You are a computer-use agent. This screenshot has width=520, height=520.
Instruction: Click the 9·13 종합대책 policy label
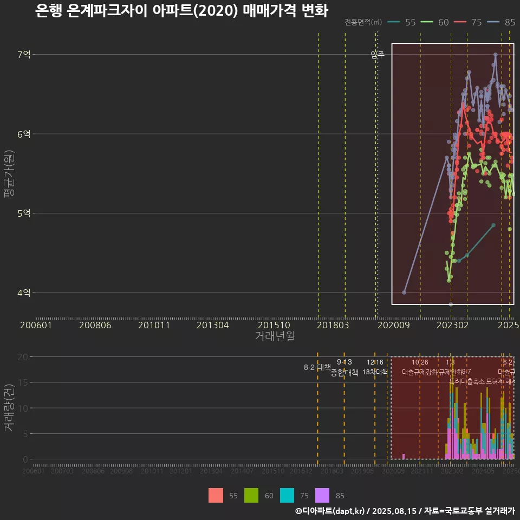point(344,367)
